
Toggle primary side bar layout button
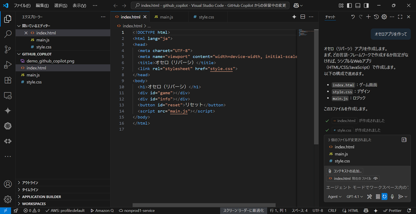click(349, 5)
